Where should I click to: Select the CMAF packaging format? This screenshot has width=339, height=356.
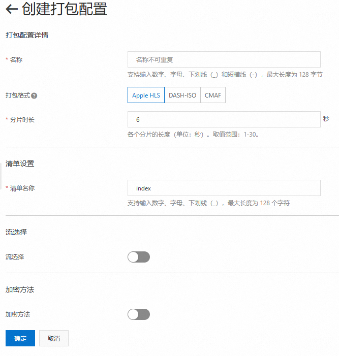point(213,95)
